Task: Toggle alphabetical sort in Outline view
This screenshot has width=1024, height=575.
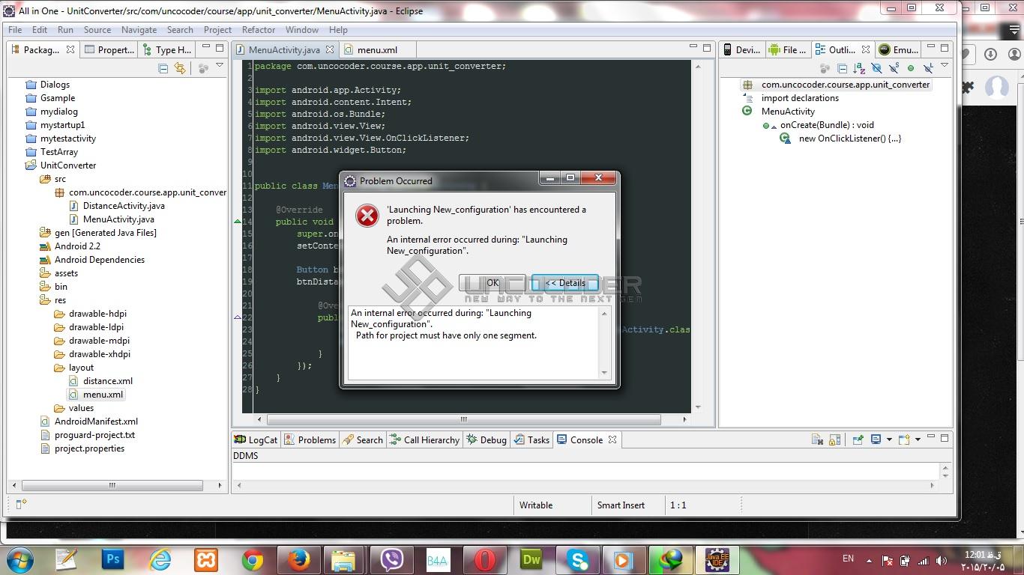Action: (x=859, y=68)
